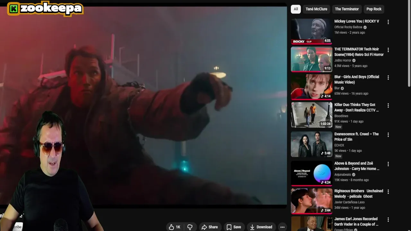
Task: Open channel Official Rocky Balboa
Action: (348, 27)
